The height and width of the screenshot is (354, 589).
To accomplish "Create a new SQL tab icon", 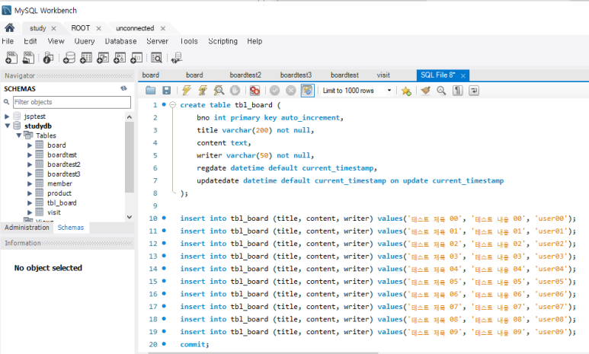I will click(11, 57).
